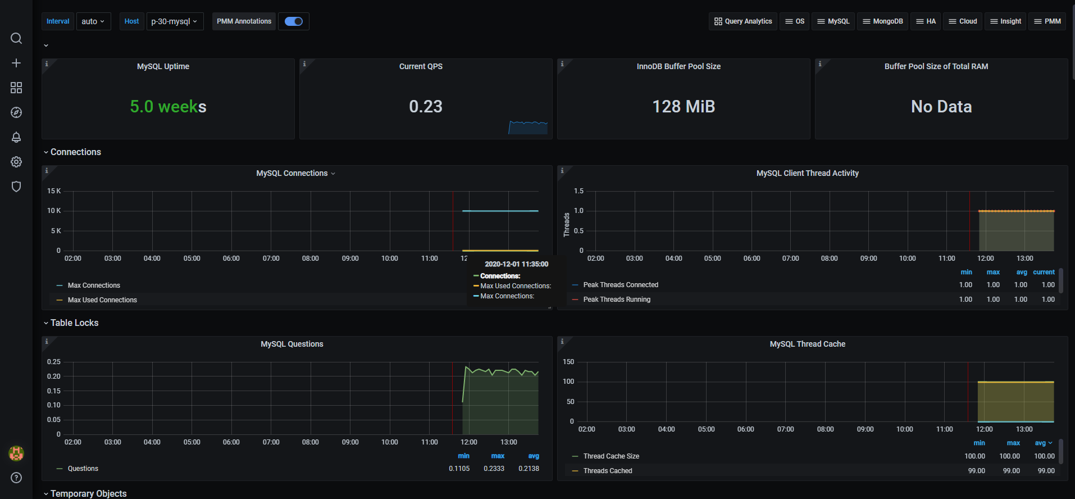Open the Server Admin shield icon
The width and height of the screenshot is (1075, 499).
point(16,187)
